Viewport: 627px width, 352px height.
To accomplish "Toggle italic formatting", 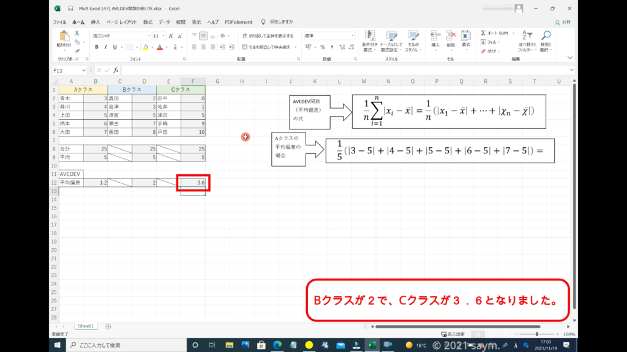I will click(105, 47).
